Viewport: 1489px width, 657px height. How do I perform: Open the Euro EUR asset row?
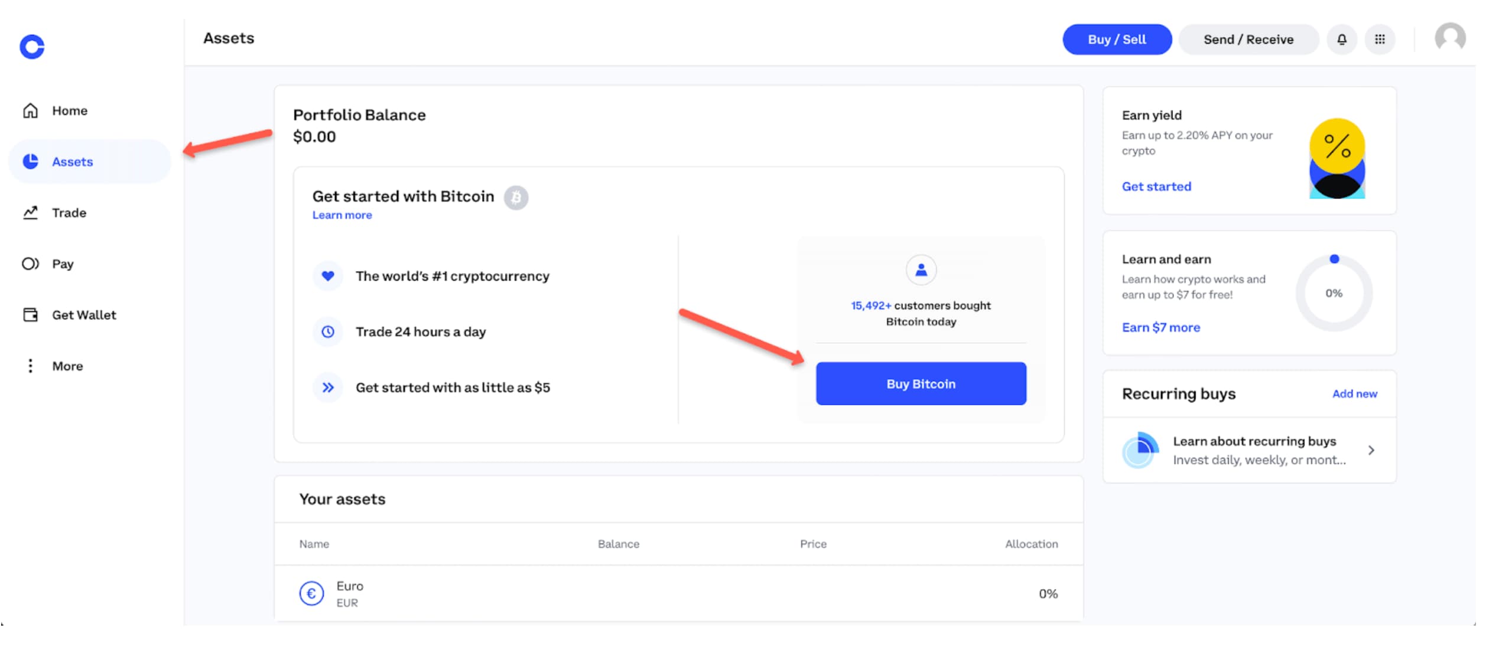[x=678, y=594]
